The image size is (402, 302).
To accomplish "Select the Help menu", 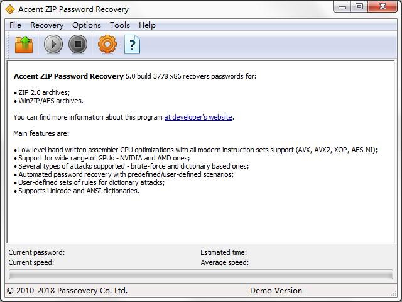I will pyautogui.click(x=147, y=25).
